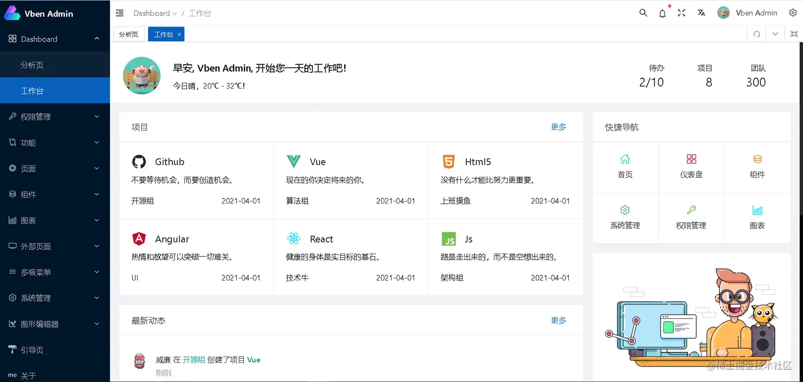Viewport: 803px width, 382px height.
Task: Click the 工作台 breadcrumb text
Action: pyautogui.click(x=200, y=13)
